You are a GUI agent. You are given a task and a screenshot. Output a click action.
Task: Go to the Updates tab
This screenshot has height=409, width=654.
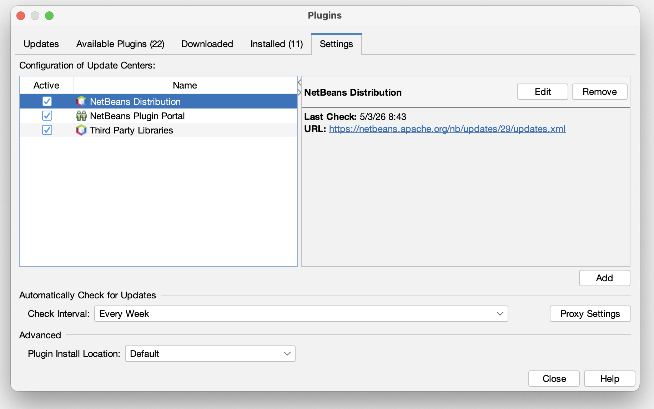(x=41, y=44)
